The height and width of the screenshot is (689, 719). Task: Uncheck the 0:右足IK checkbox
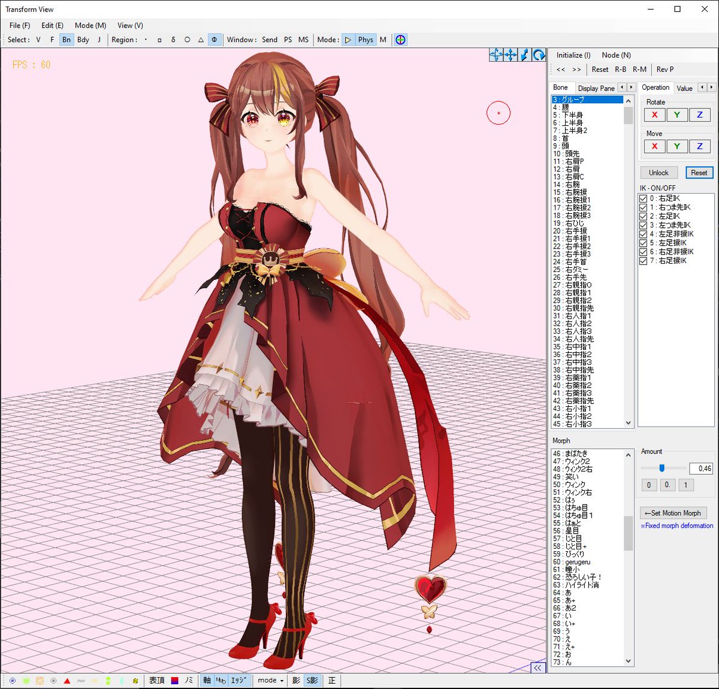[644, 198]
